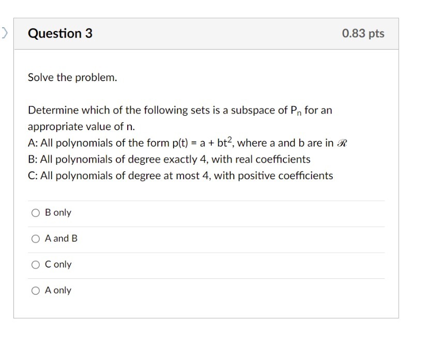
Task: Click inside the Question 3 title bar area
Action: pos(207,33)
